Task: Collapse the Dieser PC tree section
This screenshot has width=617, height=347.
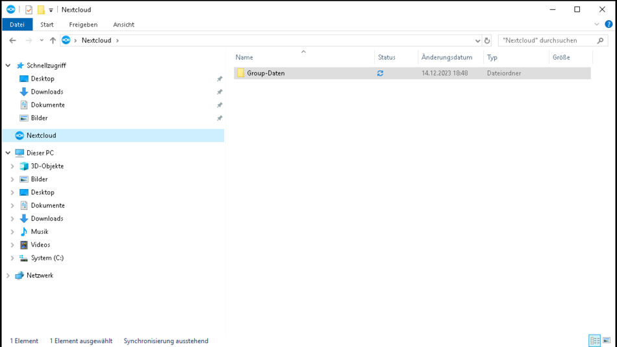Action: pyautogui.click(x=8, y=153)
